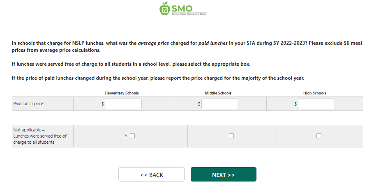
Task: Focus the Middle Schools paid lunch price field
Action: point(220,104)
